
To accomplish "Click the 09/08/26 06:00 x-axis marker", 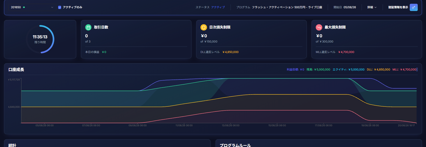I will (x=138, y=125).
